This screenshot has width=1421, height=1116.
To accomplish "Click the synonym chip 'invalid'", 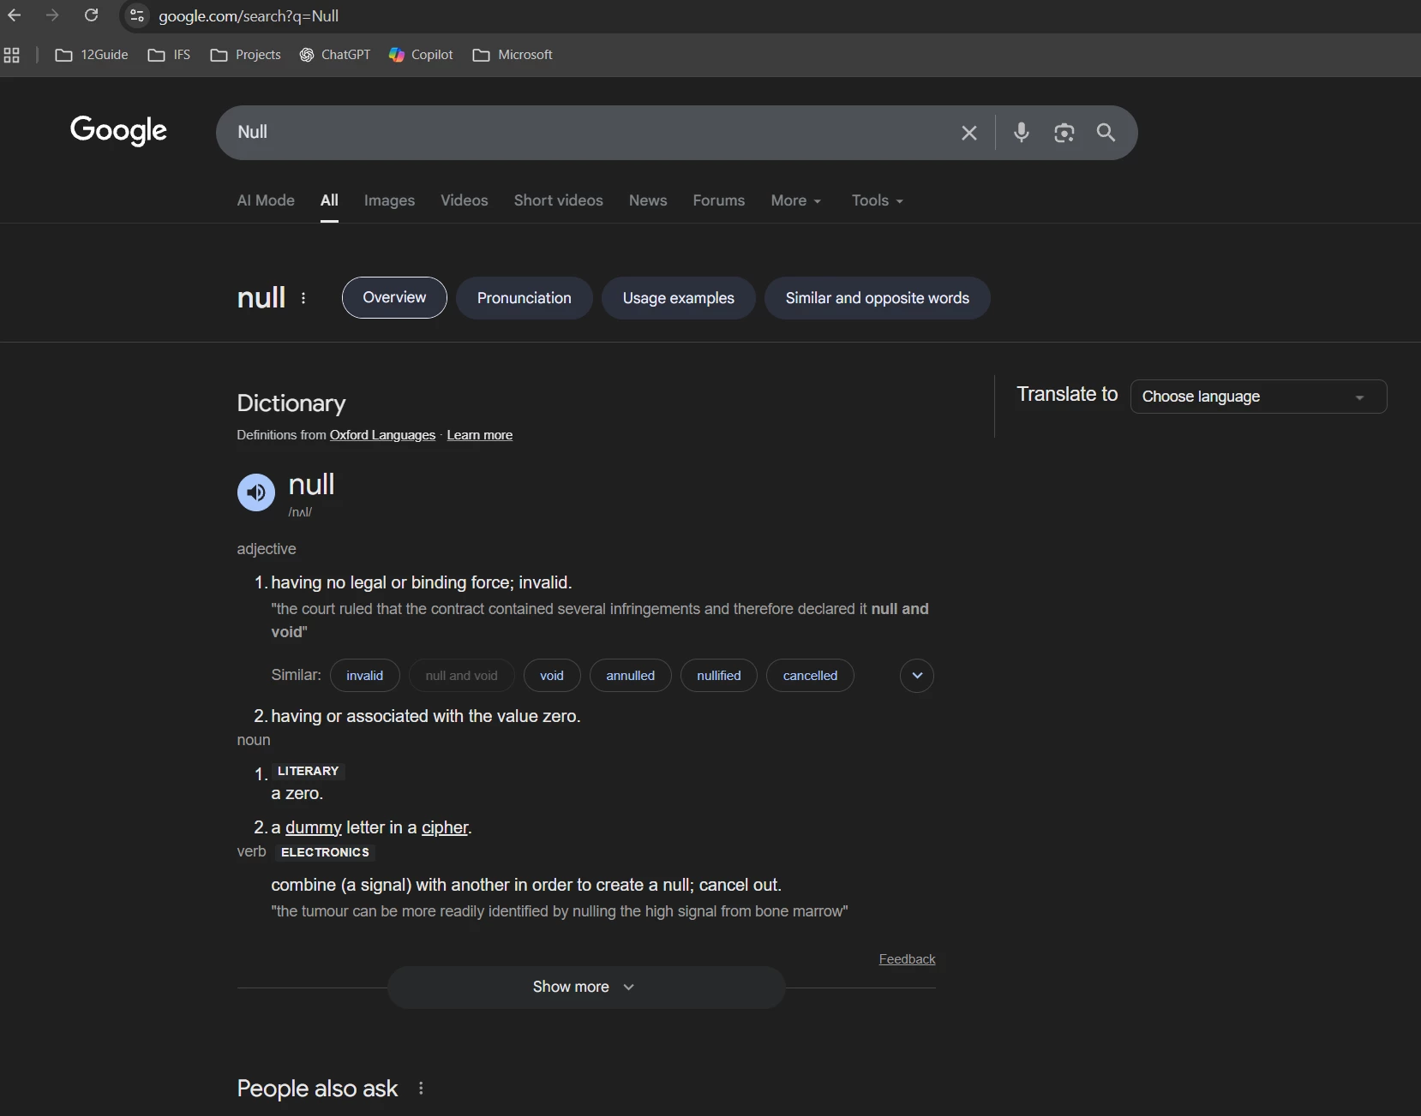I will click(364, 676).
